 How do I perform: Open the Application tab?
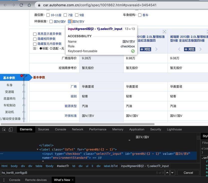[x=137, y=129]
